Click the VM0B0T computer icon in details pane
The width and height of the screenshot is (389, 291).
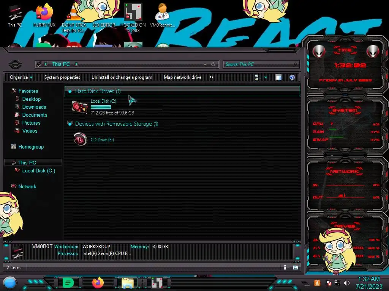coord(17,251)
